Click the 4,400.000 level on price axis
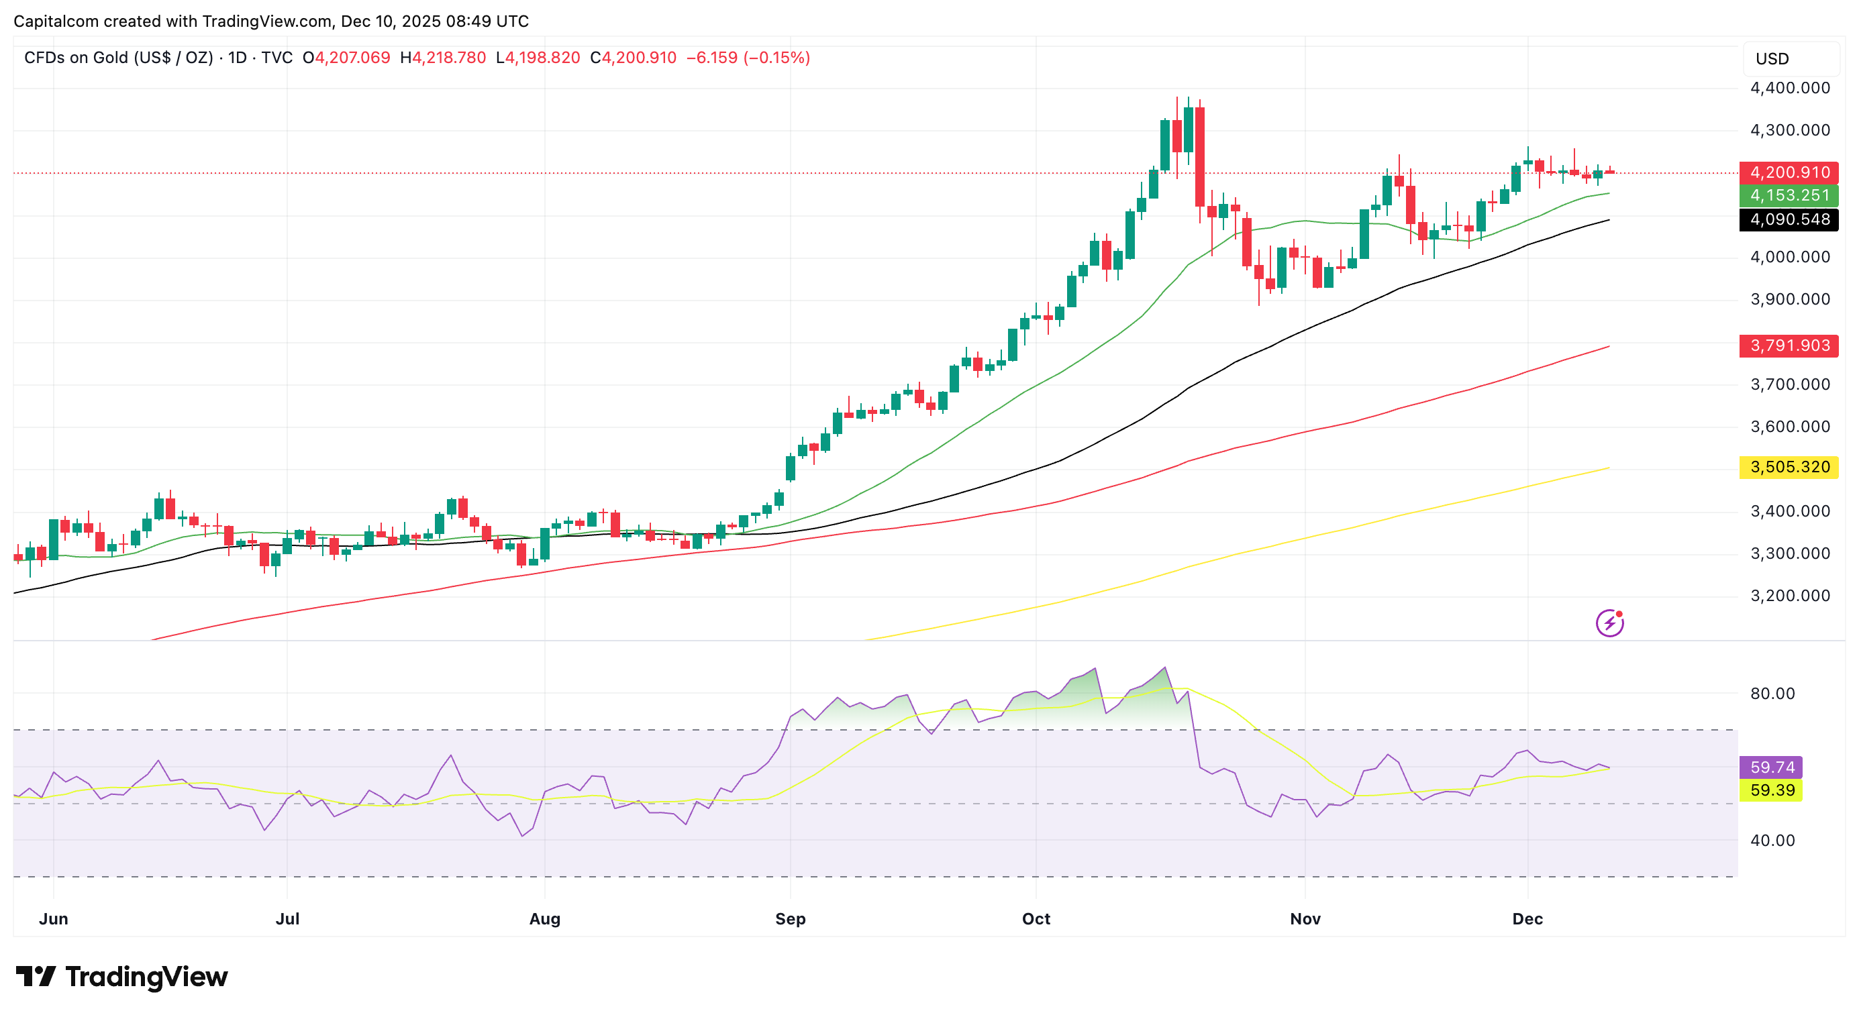This screenshot has height=1017, width=1859. [1790, 88]
